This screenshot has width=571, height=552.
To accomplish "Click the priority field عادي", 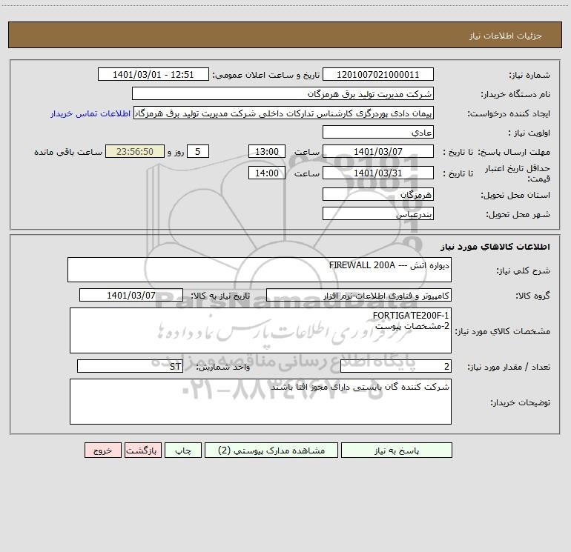I will coord(378,132).
